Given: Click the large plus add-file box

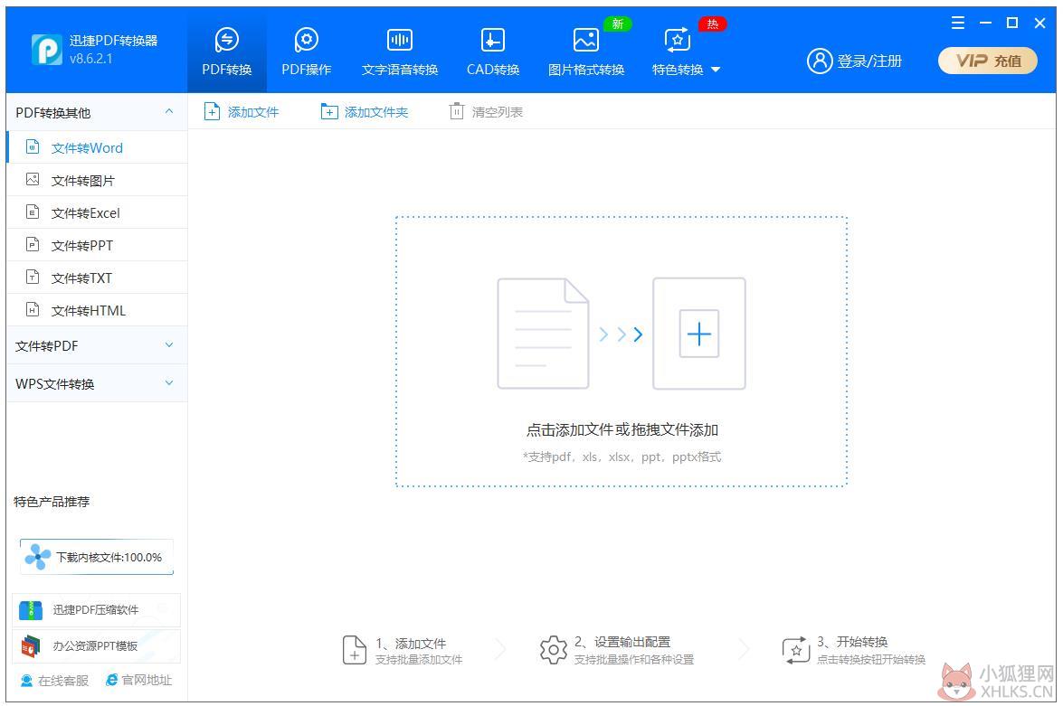Looking at the screenshot, I should coord(699,334).
